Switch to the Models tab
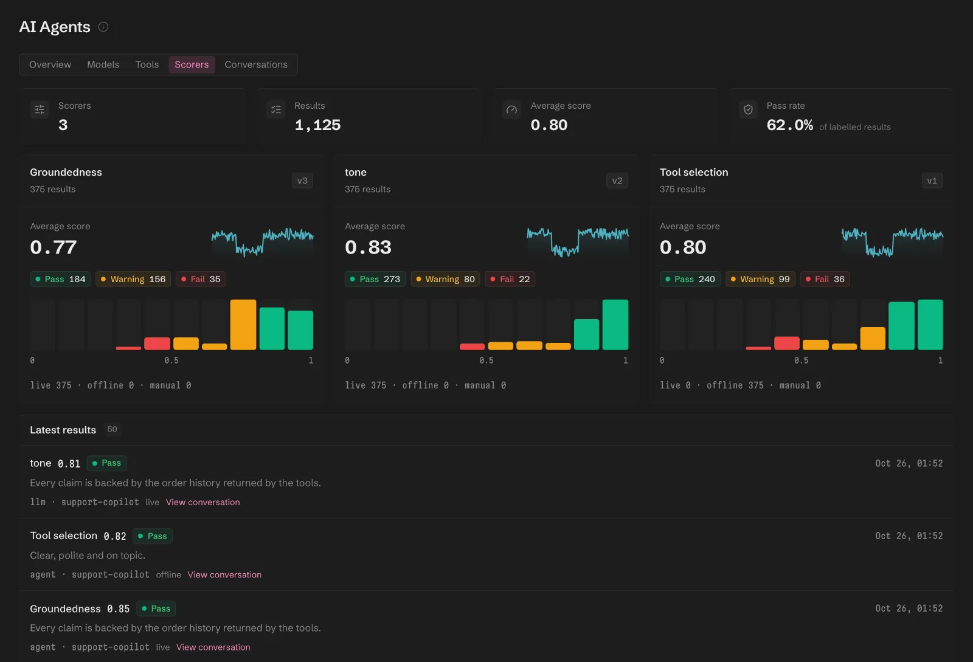This screenshot has width=973, height=662. (x=103, y=64)
